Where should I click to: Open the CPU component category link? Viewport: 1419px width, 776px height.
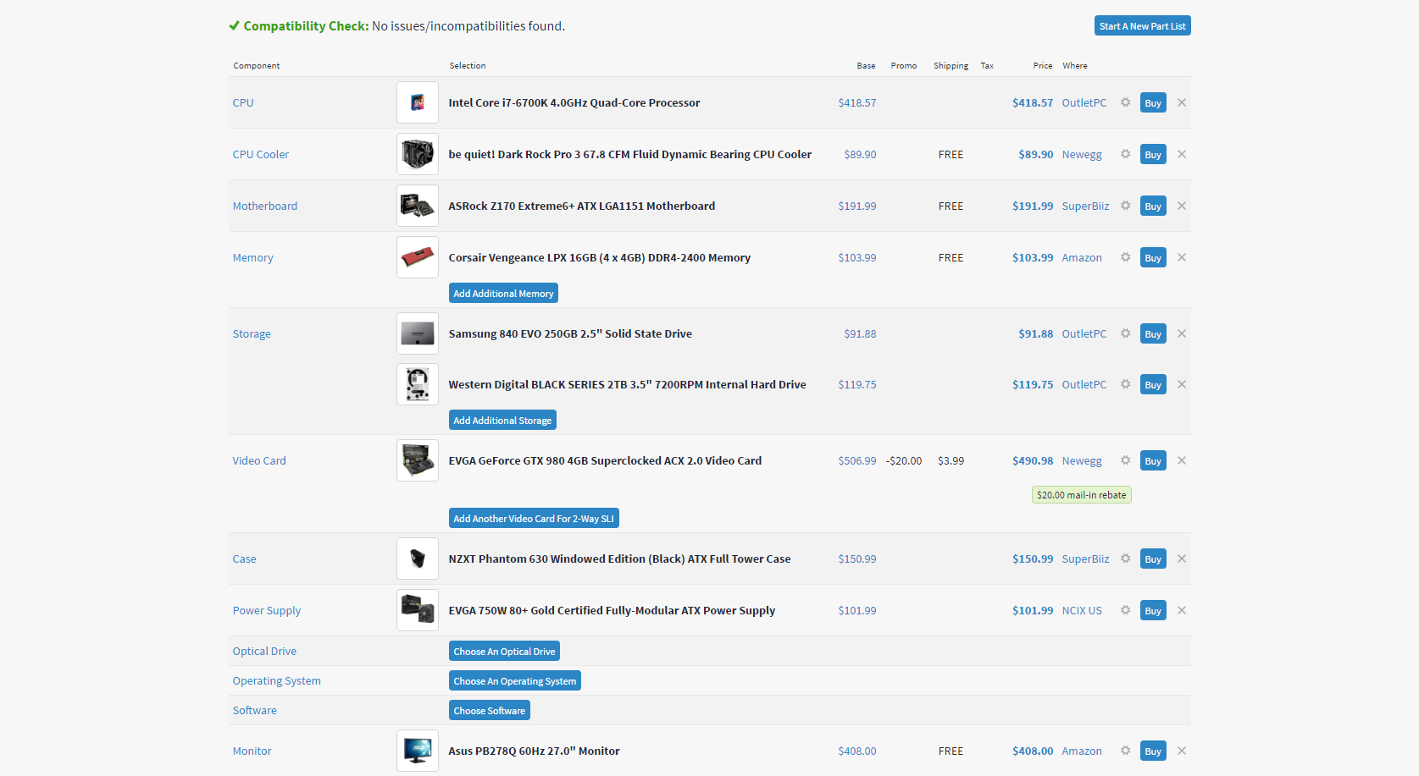point(243,102)
